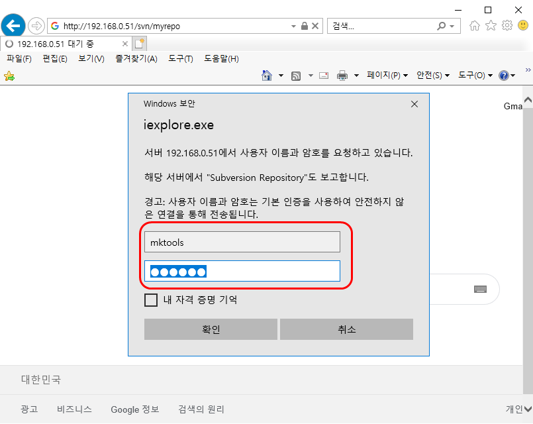Expand the feeds dropdown arrow

pyautogui.click(x=311, y=76)
